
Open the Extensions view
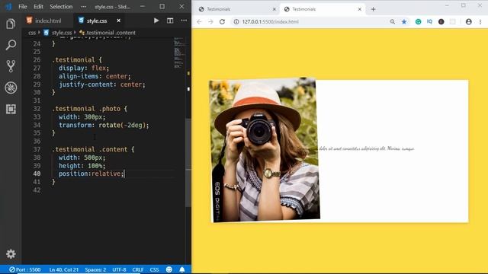click(11, 109)
